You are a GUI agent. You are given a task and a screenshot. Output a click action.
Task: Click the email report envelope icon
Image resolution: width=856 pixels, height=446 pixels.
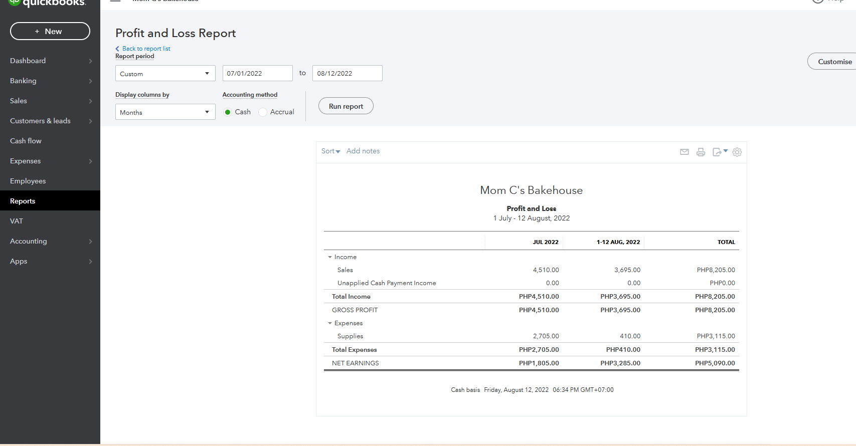point(684,152)
